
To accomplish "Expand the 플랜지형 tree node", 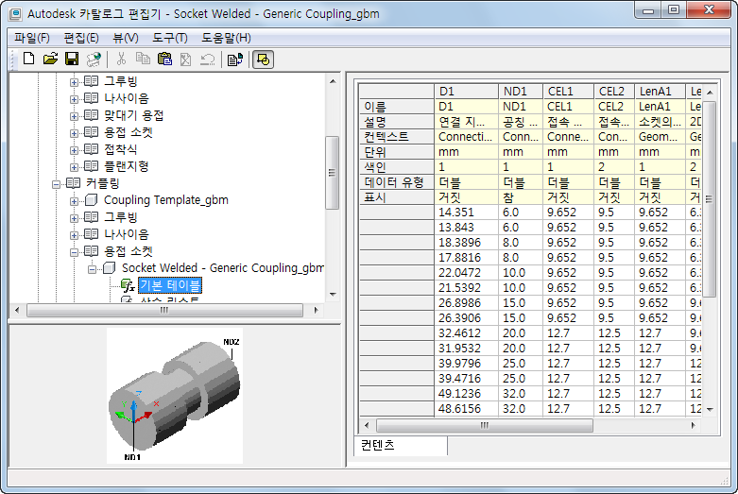I will coord(74,167).
